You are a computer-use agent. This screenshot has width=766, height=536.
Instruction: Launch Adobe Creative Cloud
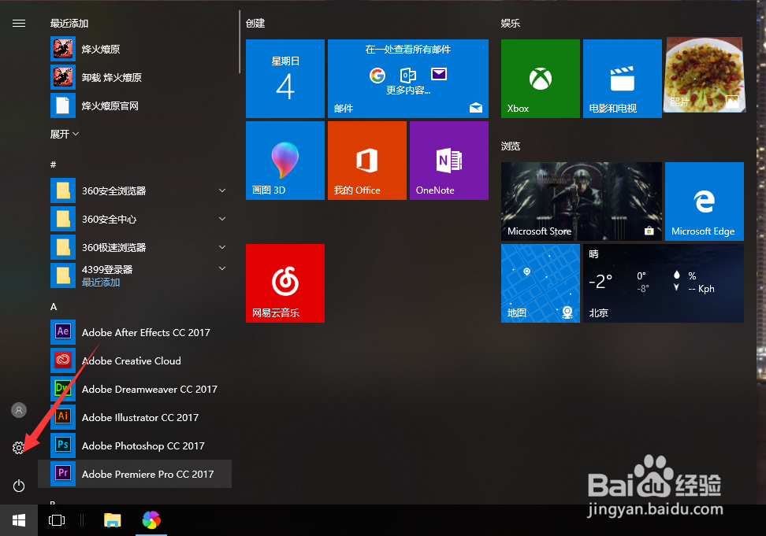134,361
